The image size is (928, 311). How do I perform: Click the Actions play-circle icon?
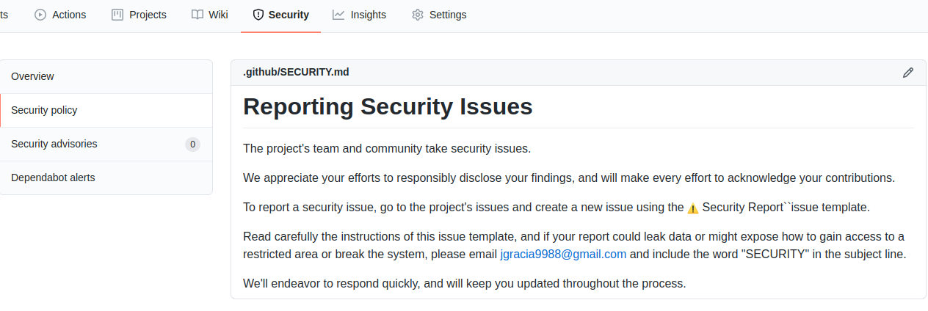[40, 15]
